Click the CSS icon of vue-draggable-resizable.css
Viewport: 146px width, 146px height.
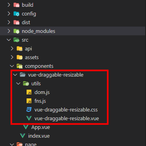29,110
